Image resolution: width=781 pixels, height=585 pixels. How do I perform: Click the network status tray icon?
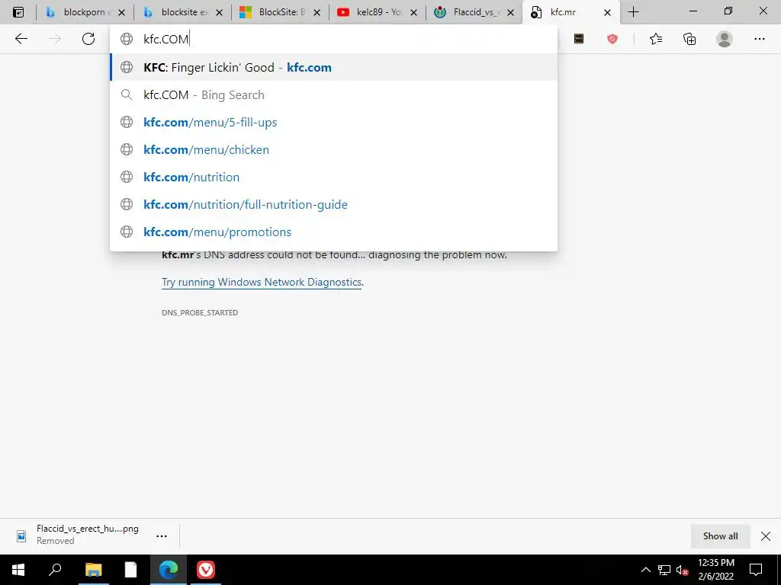[664, 570]
